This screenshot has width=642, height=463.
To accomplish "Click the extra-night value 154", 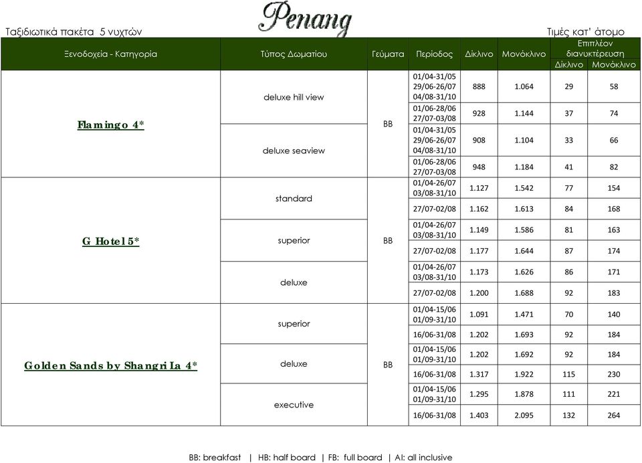I will click(613, 187).
